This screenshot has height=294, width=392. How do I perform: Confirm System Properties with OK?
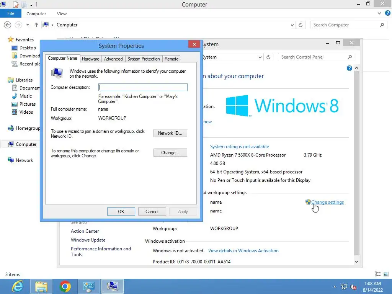pos(121,211)
